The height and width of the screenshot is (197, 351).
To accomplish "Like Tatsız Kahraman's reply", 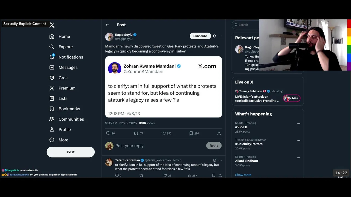I will [165, 176].
